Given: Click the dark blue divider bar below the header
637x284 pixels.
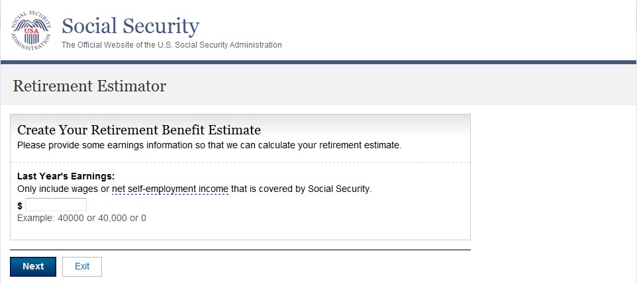Looking at the screenshot, I should (318, 62).
